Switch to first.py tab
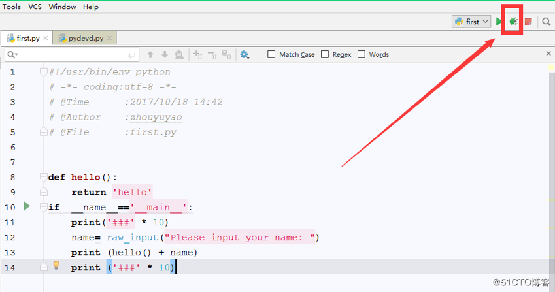555x292 pixels. [x=27, y=38]
